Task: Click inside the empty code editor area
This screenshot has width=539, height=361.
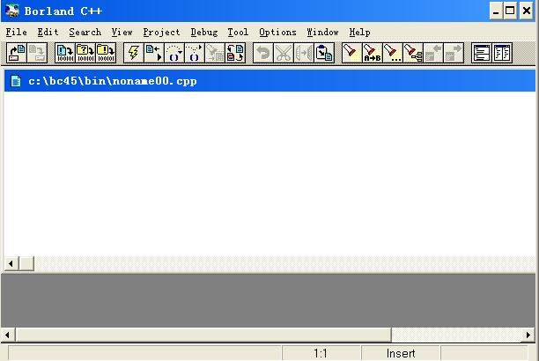Action: coord(269,173)
